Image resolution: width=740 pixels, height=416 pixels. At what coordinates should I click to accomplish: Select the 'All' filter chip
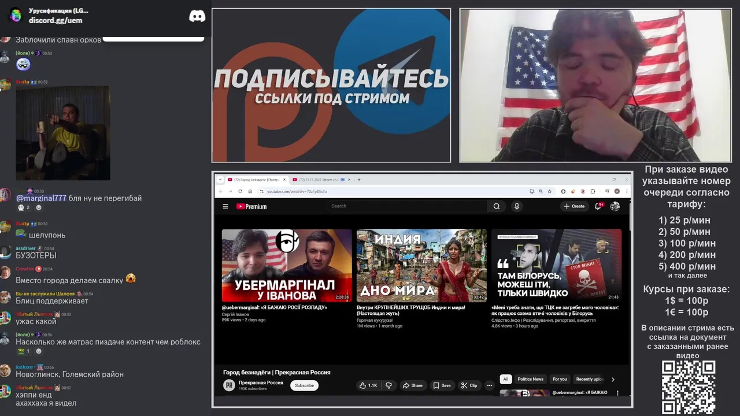click(506, 379)
